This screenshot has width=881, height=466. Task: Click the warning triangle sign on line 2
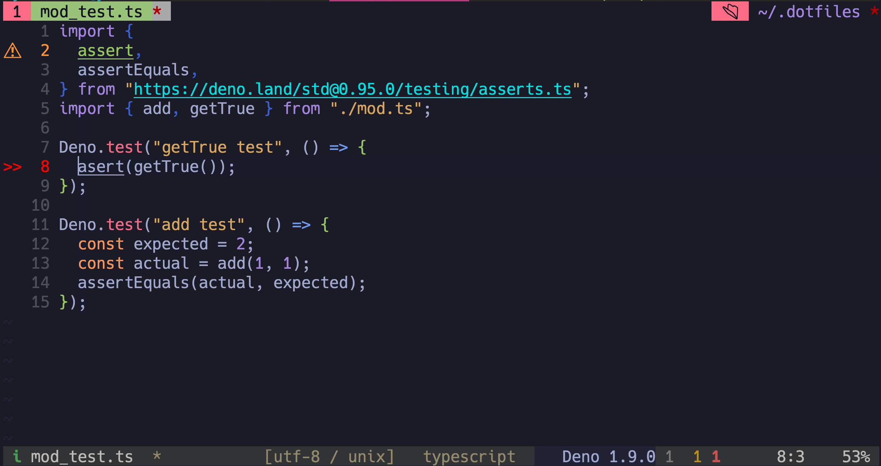click(13, 51)
